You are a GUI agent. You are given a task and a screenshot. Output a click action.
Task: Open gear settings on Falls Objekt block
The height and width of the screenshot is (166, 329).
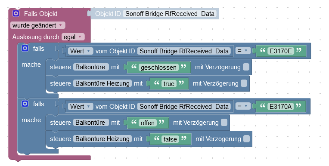tap(16, 13)
